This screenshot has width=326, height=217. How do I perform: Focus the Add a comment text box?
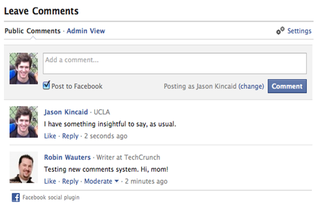click(174, 63)
